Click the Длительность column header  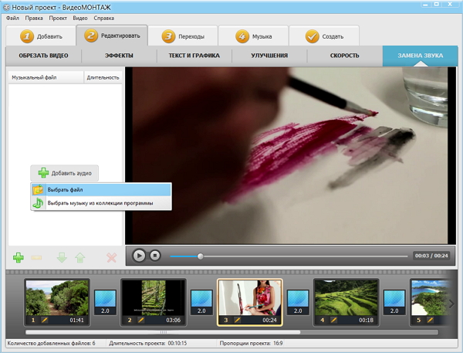tap(103, 77)
